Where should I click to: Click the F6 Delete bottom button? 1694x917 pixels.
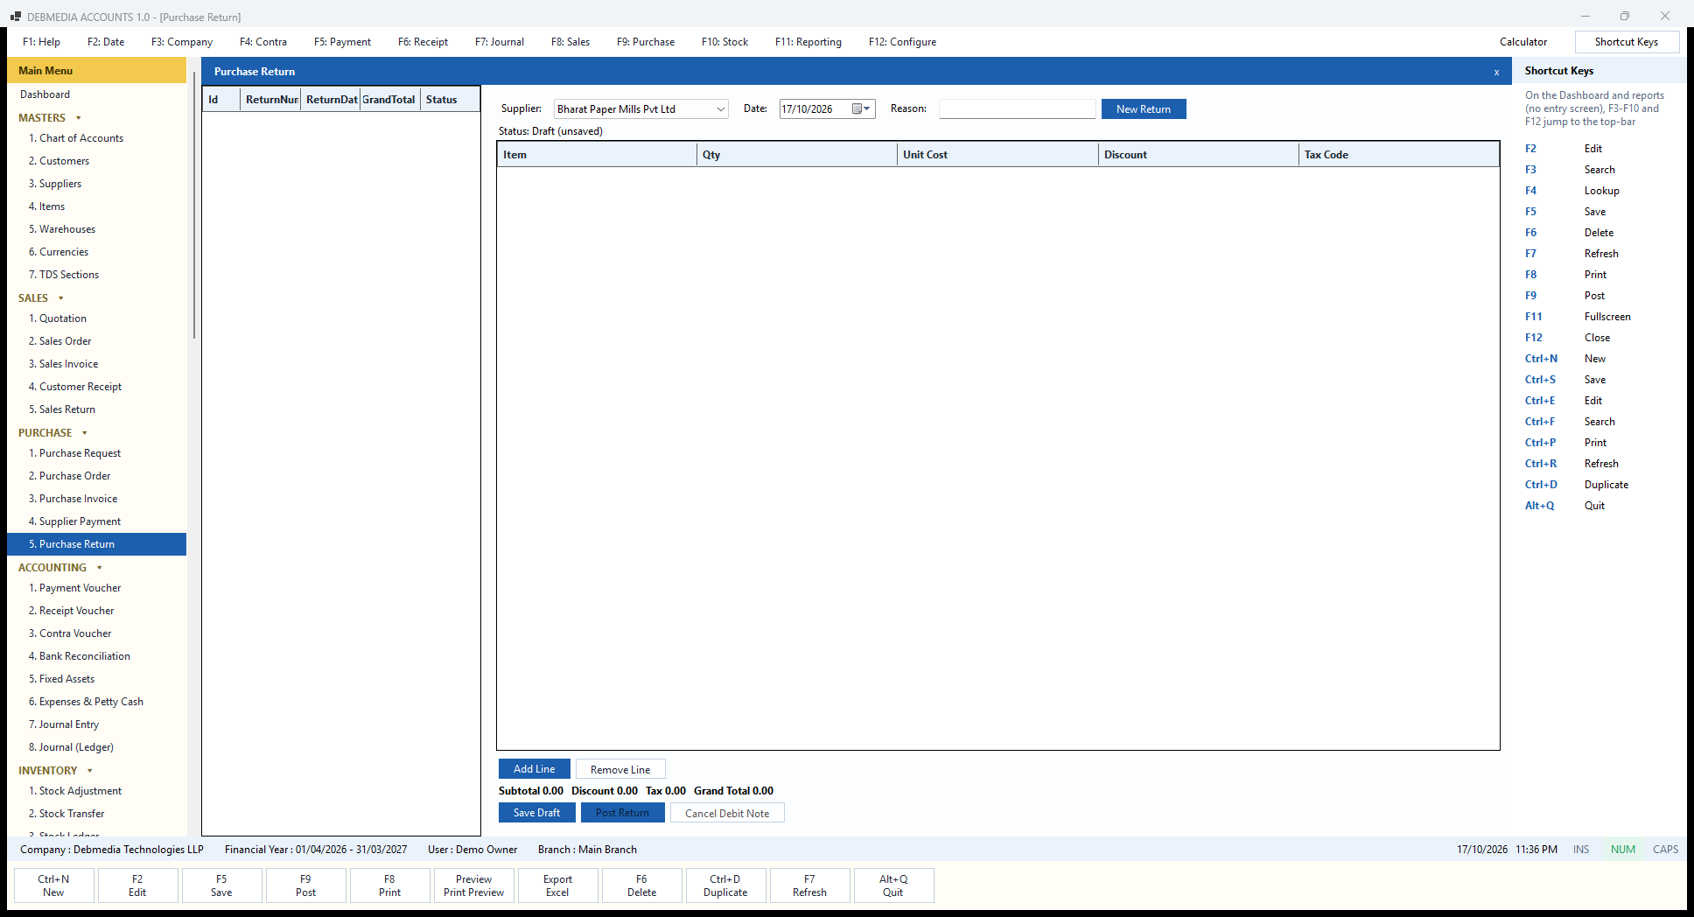pos(641,885)
